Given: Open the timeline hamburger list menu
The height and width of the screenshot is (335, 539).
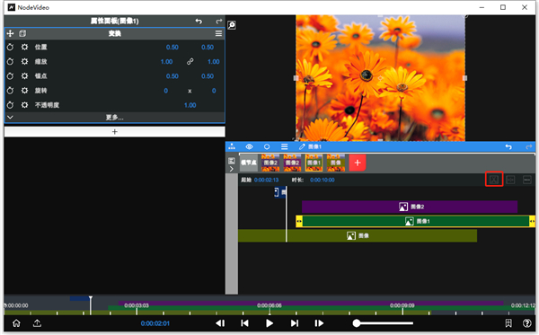Looking at the screenshot, I should 284,146.
